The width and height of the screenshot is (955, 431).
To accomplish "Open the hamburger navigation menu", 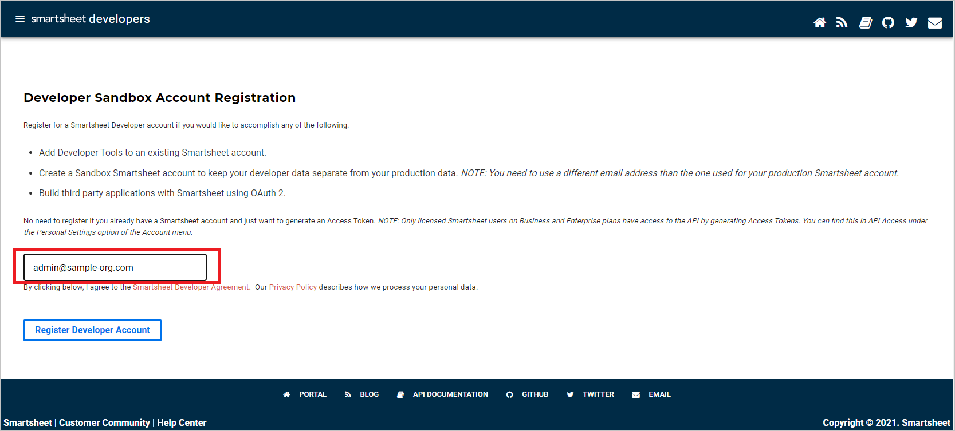I will click(x=20, y=19).
